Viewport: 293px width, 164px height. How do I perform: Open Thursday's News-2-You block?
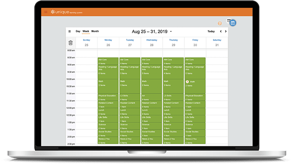click(x=173, y=141)
